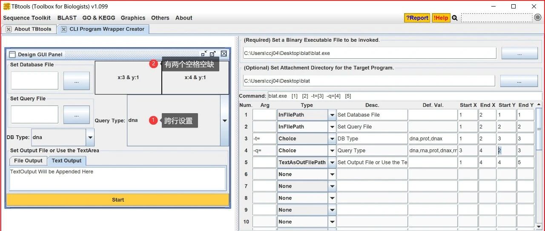Click the Design GUI Panel window icon

click(12, 54)
